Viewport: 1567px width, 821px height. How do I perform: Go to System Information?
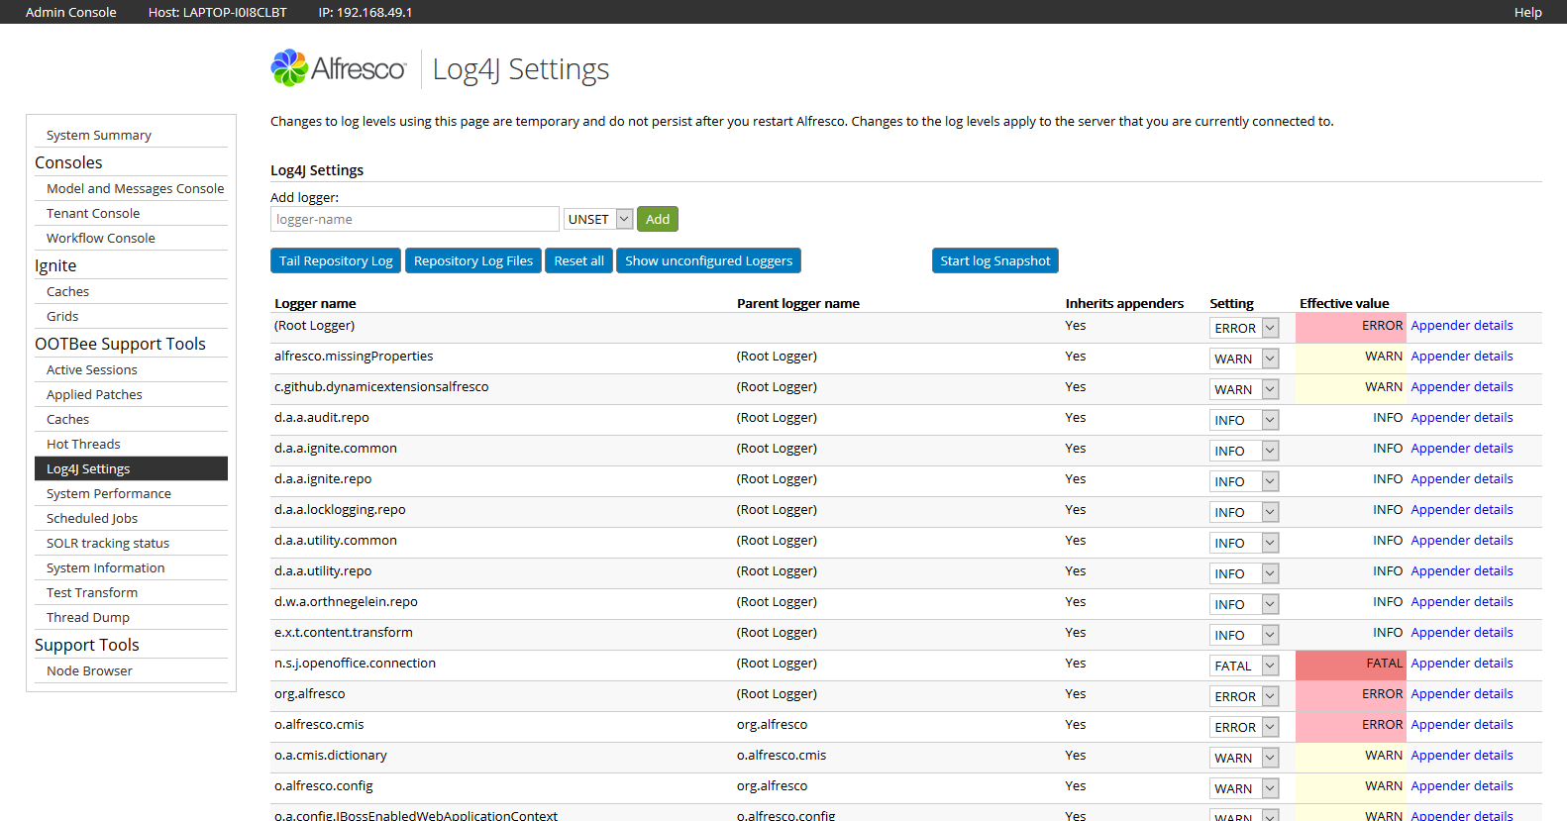coord(106,567)
